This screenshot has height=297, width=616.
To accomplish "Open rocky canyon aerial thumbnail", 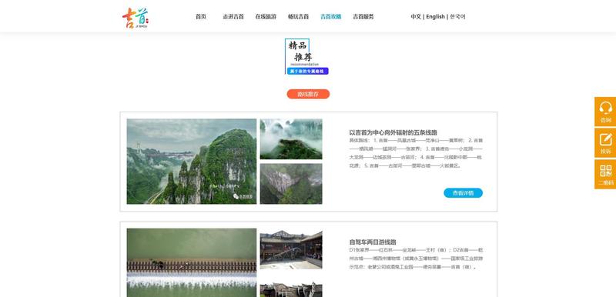I will pos(291,184).
